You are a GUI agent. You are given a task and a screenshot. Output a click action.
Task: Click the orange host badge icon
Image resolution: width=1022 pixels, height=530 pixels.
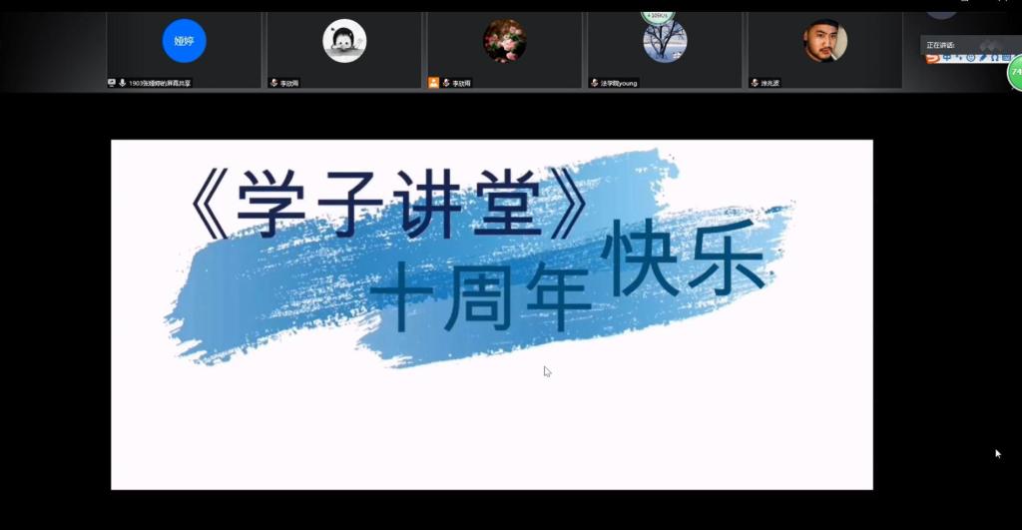pos(433,83)
